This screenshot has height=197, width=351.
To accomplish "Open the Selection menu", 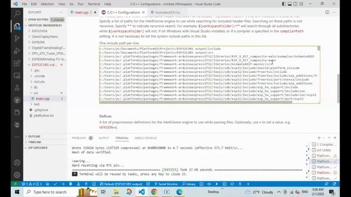I will coord(47,4).
